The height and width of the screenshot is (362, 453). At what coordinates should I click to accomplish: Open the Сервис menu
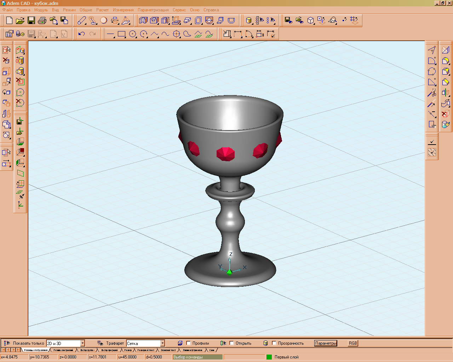pos(179,10)
